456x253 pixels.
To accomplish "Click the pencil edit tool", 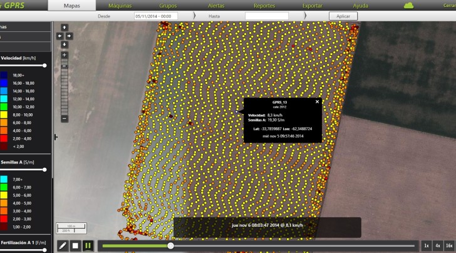I will click(x=63, y=245).
